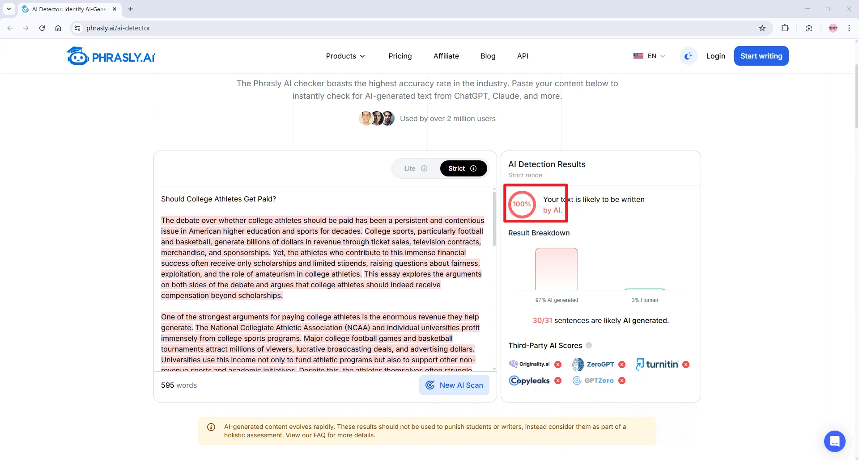The width and height of the screenshot is (859, 461).
Task: Open the Pricing page
Action: tap(400, 56)
